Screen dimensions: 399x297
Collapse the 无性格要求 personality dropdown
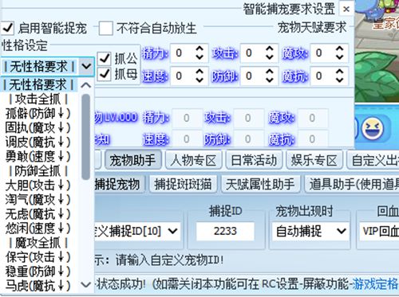coord(86,66)
